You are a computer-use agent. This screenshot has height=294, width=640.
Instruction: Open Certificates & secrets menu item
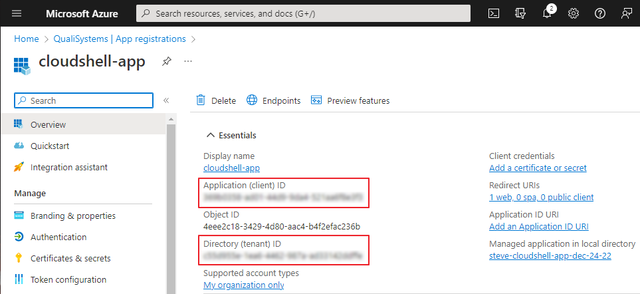pos(70,258)
